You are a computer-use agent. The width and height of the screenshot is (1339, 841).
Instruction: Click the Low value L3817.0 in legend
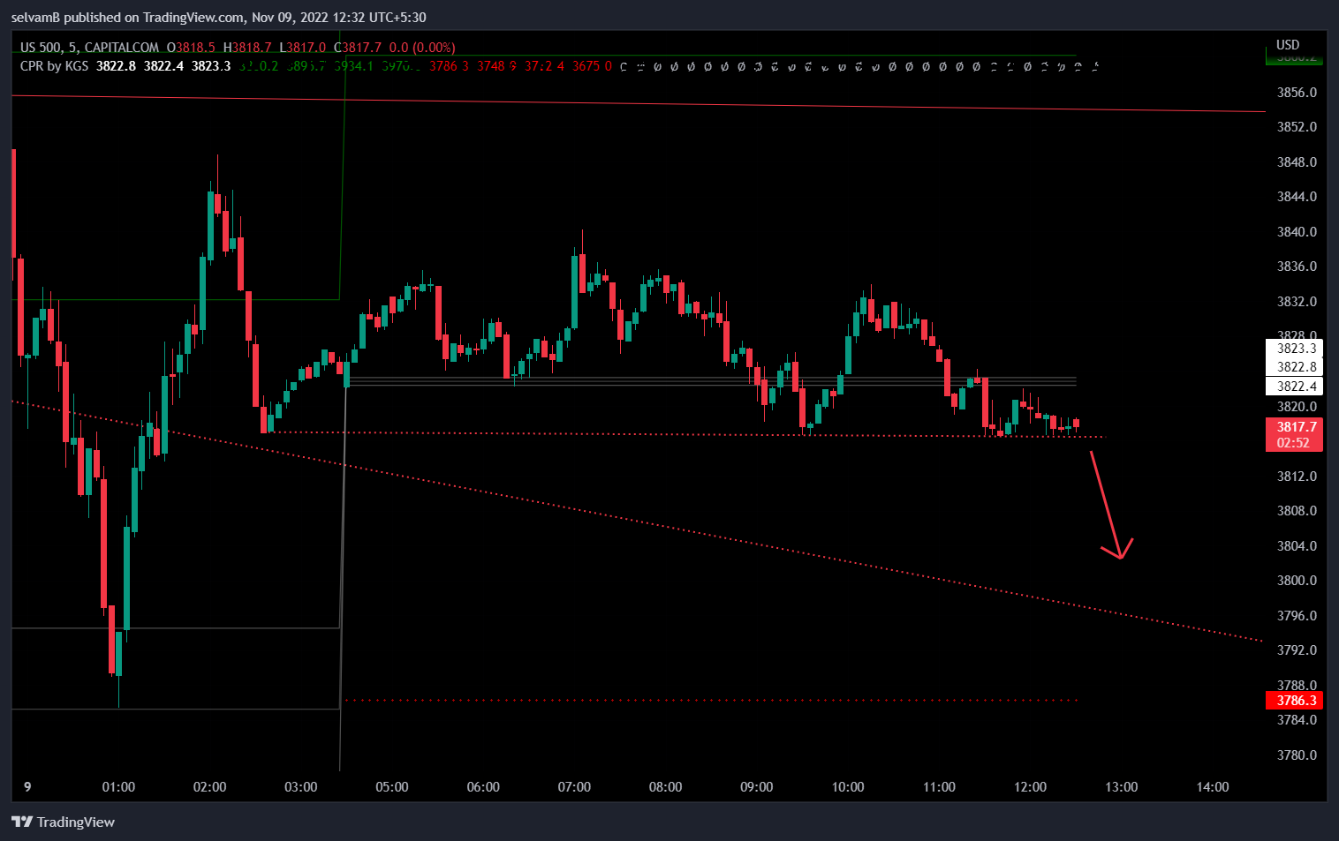[x=302, y=48]
